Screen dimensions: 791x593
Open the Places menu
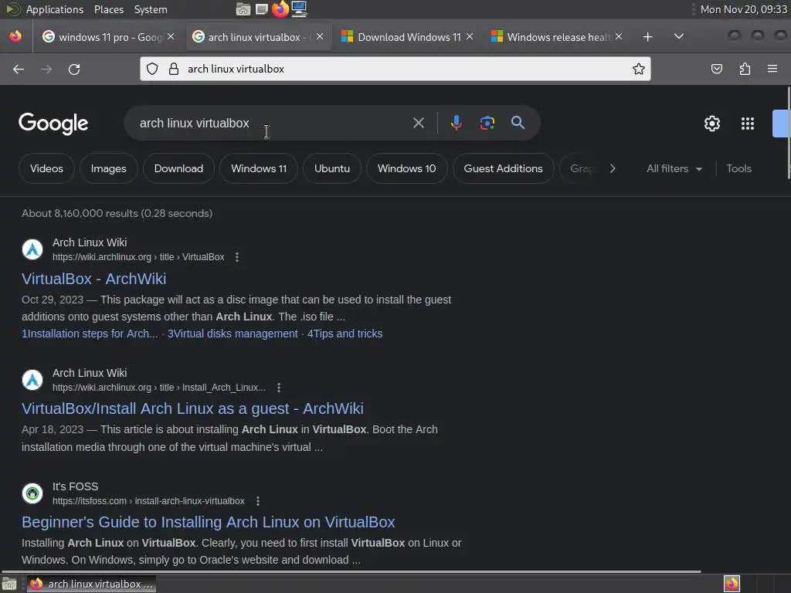point(108,9)
